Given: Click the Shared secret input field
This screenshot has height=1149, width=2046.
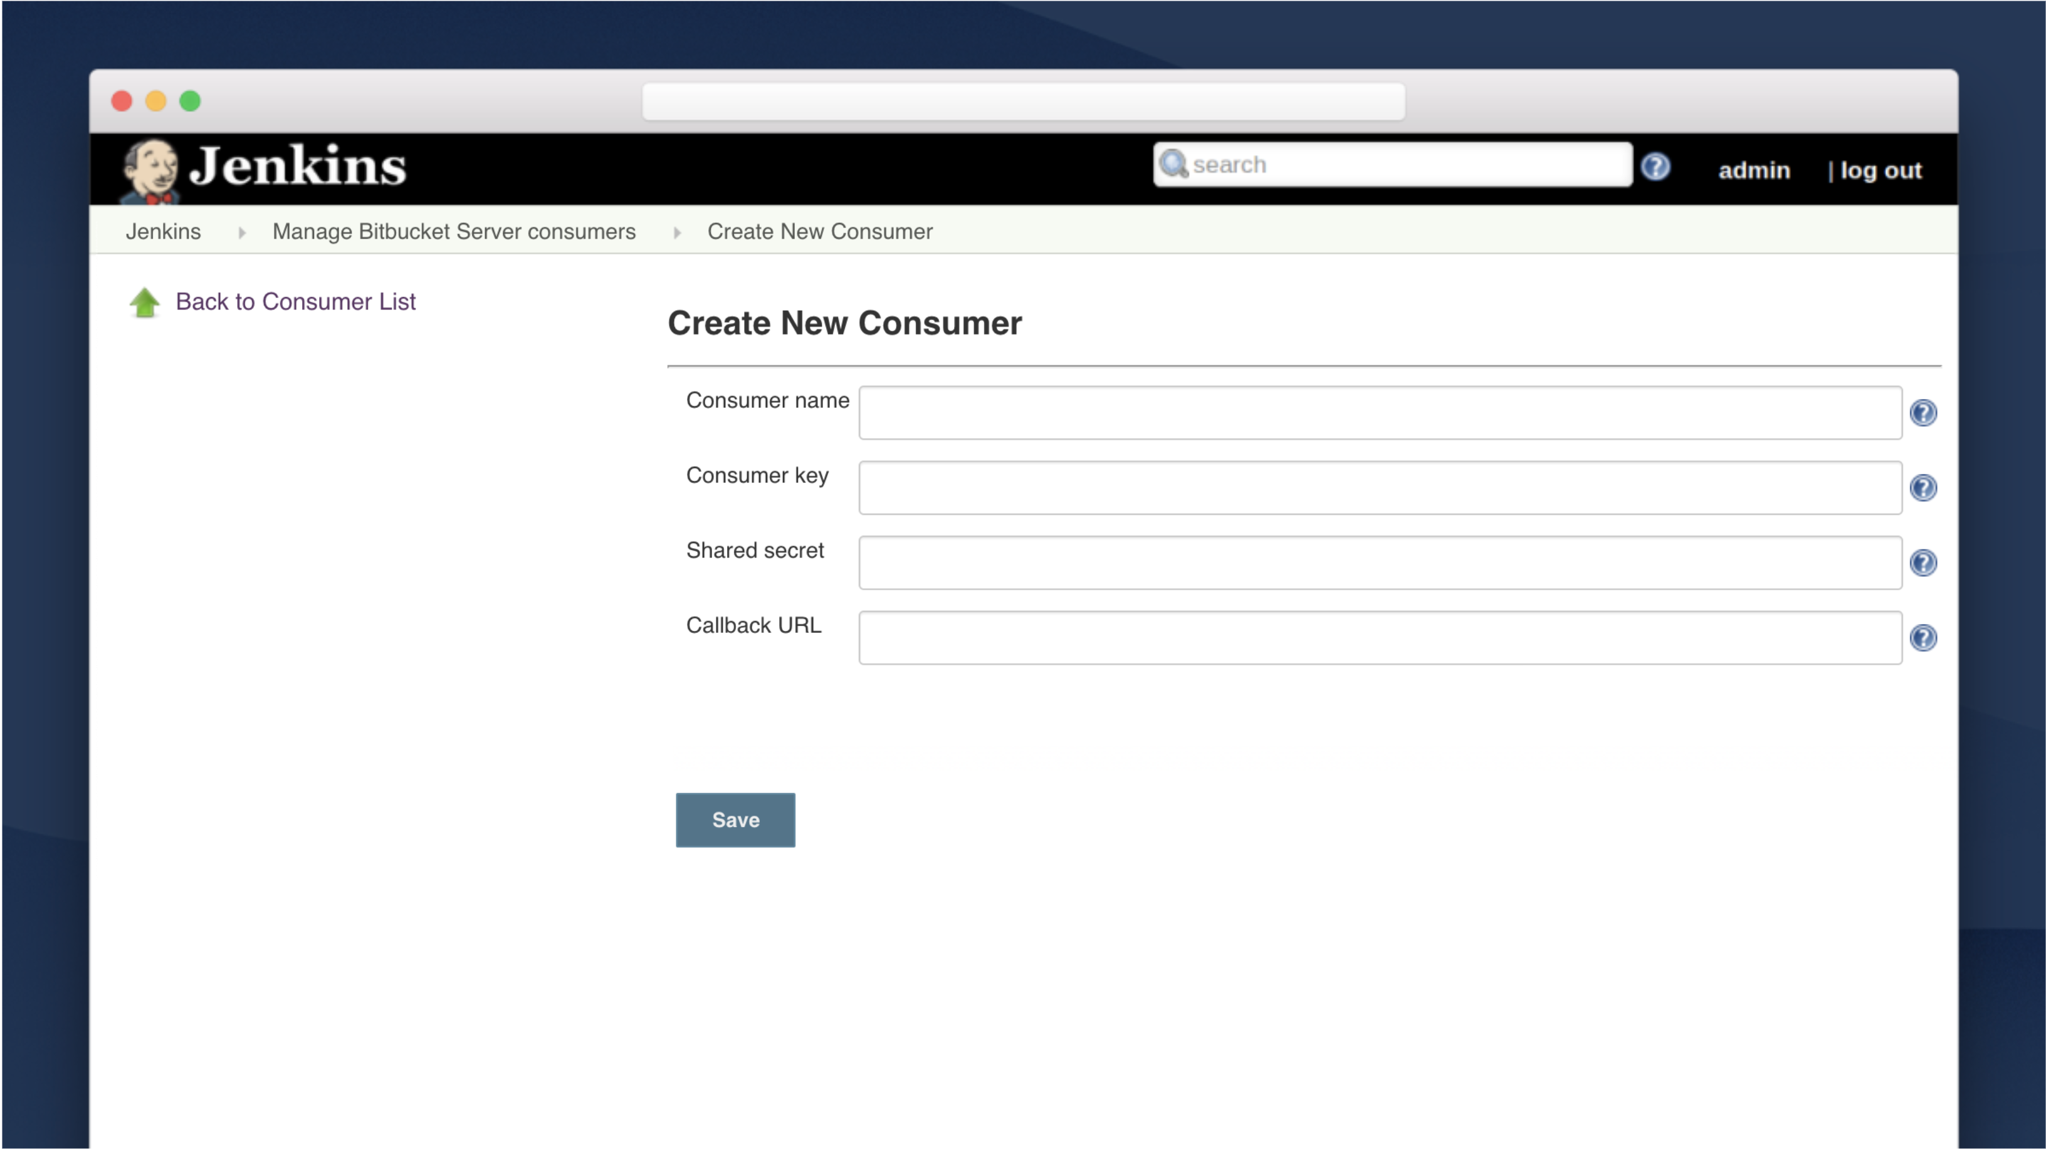Looking at the screenshot, I should pyautogui.click(x=1382, y=562).
